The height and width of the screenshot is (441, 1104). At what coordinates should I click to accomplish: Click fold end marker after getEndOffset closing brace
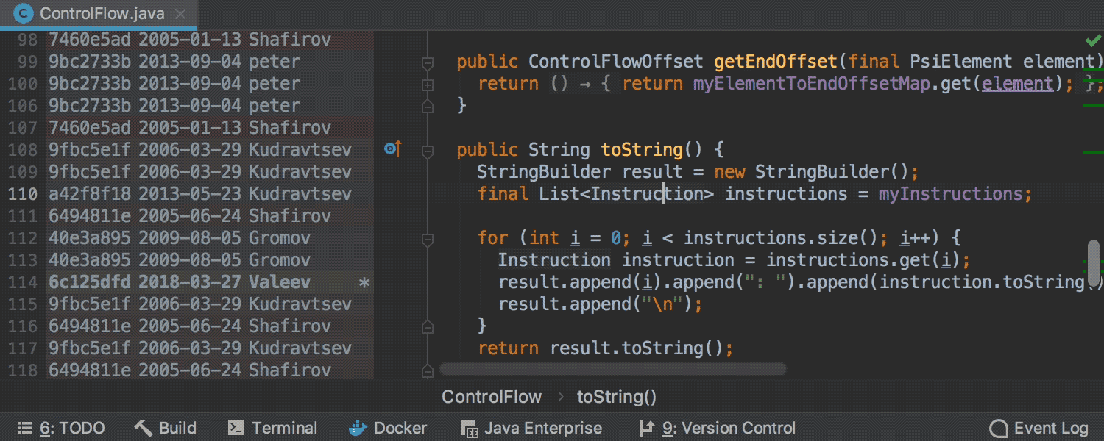click(x=427, y=107)
